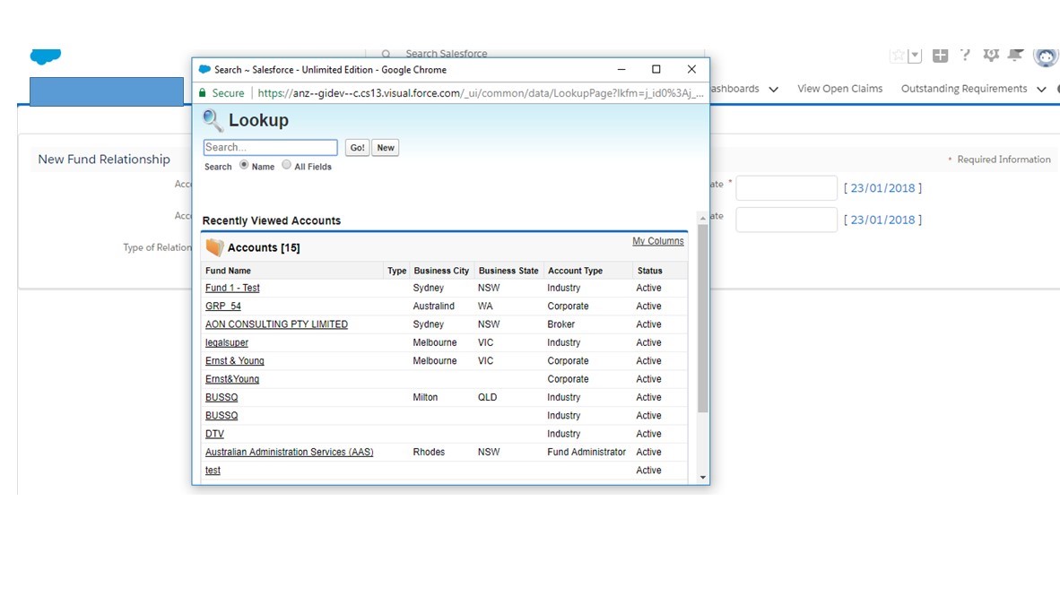Screen dimensions: 1060x596
Task: Click the favorites star icon
Action: pyautogui.click(x=898, y=56)
